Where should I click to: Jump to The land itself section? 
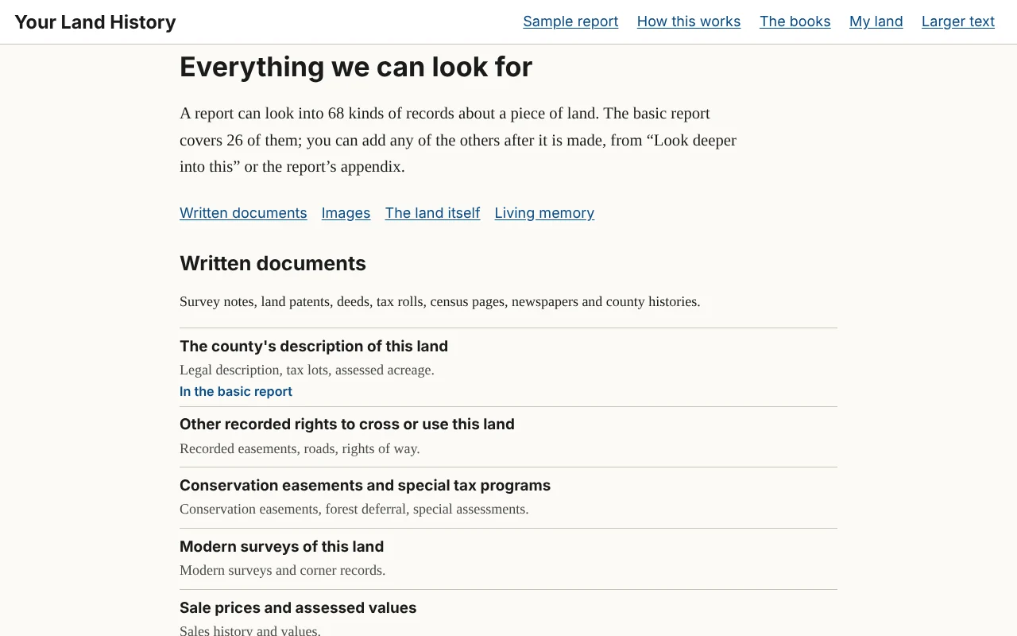432,213
